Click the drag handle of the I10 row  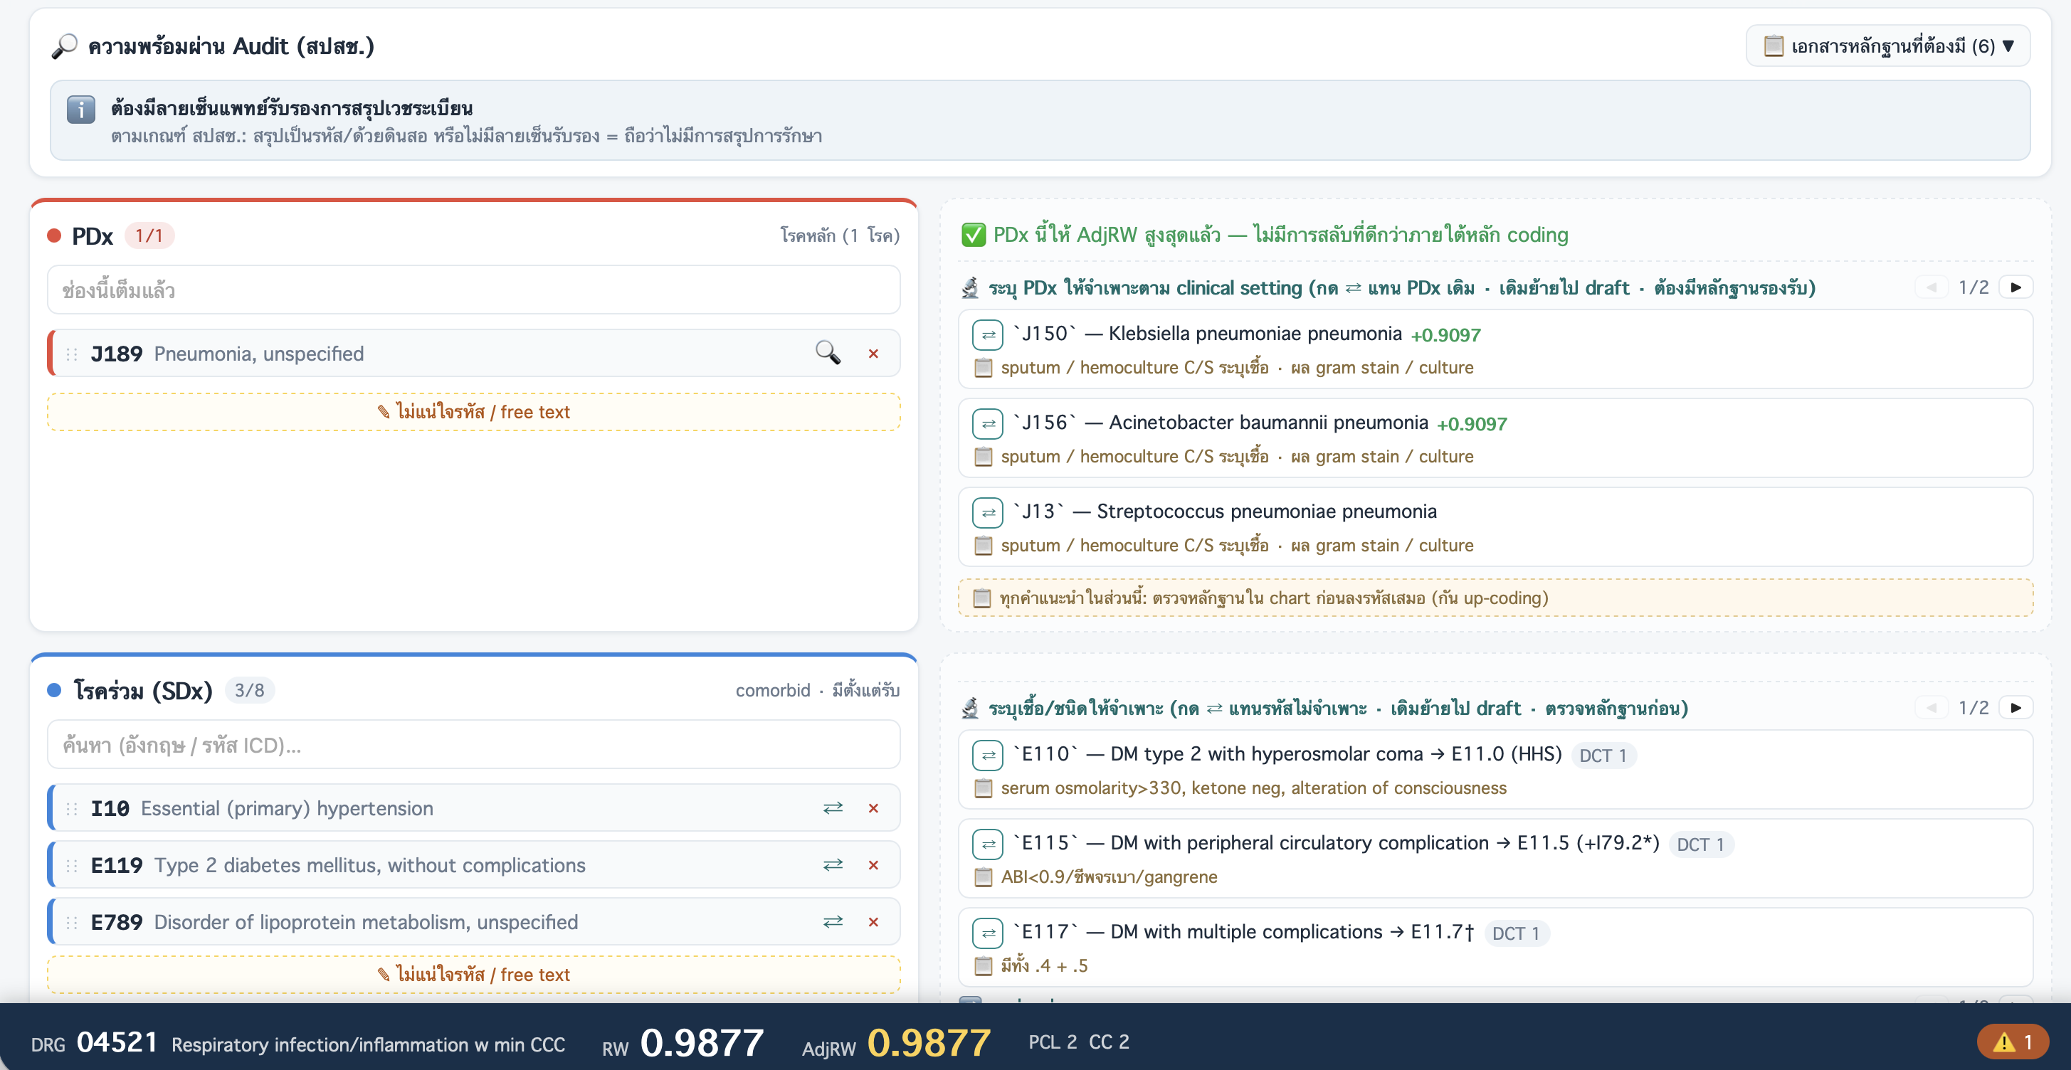[x=72, y=808]
